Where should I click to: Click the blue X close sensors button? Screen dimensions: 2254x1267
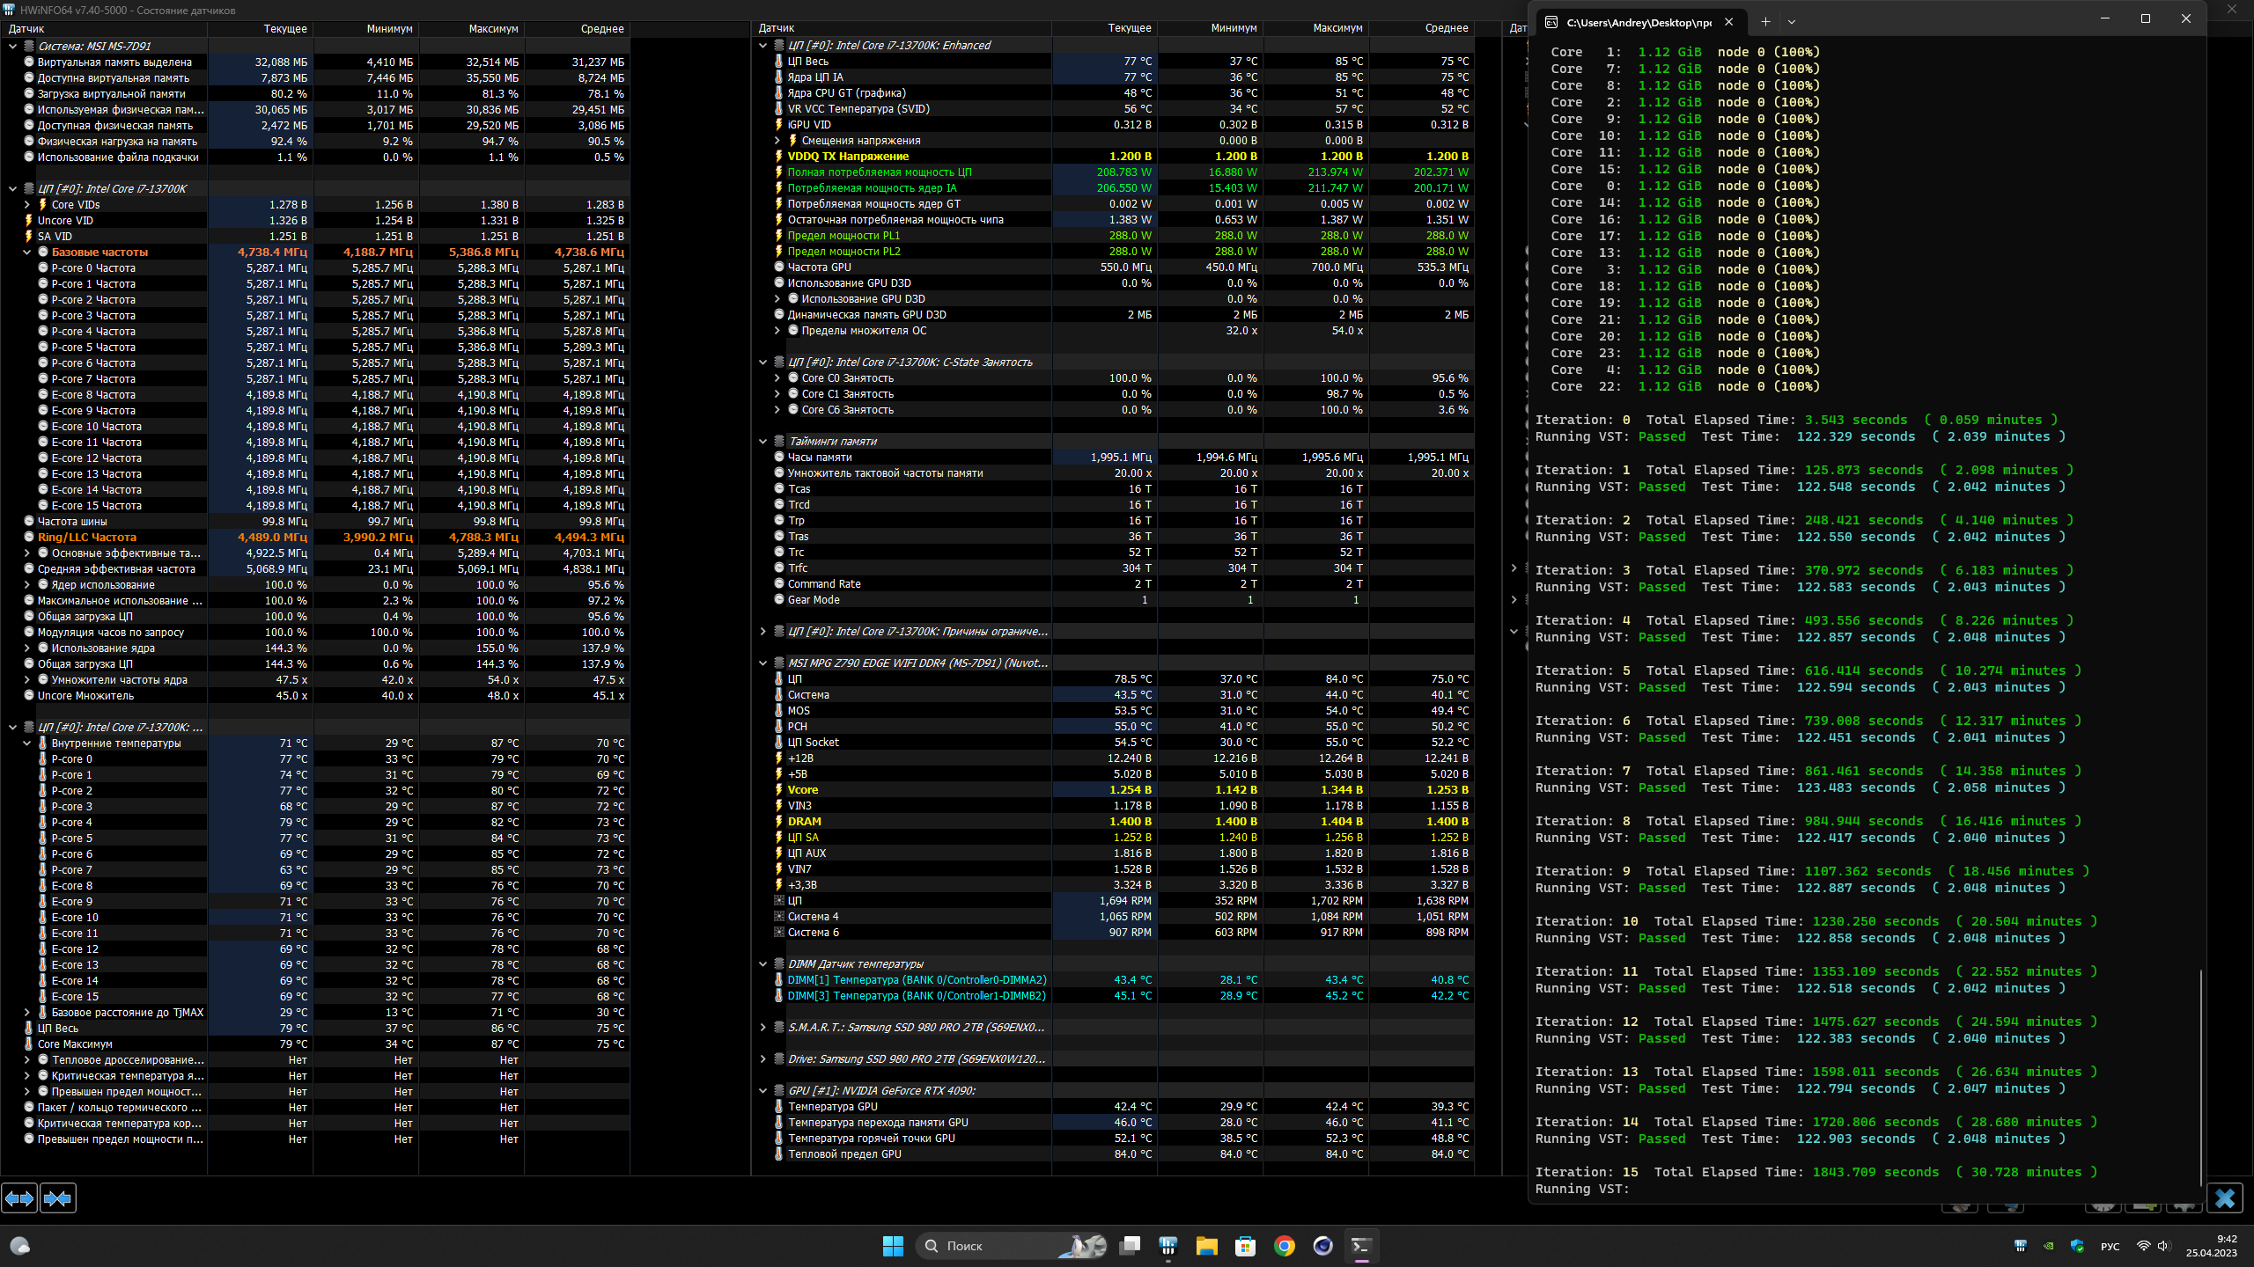[x=2224, y=1198]
